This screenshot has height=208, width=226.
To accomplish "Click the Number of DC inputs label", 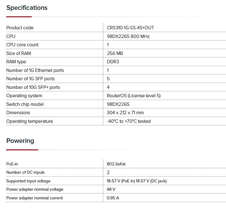I will click(26, 173).
